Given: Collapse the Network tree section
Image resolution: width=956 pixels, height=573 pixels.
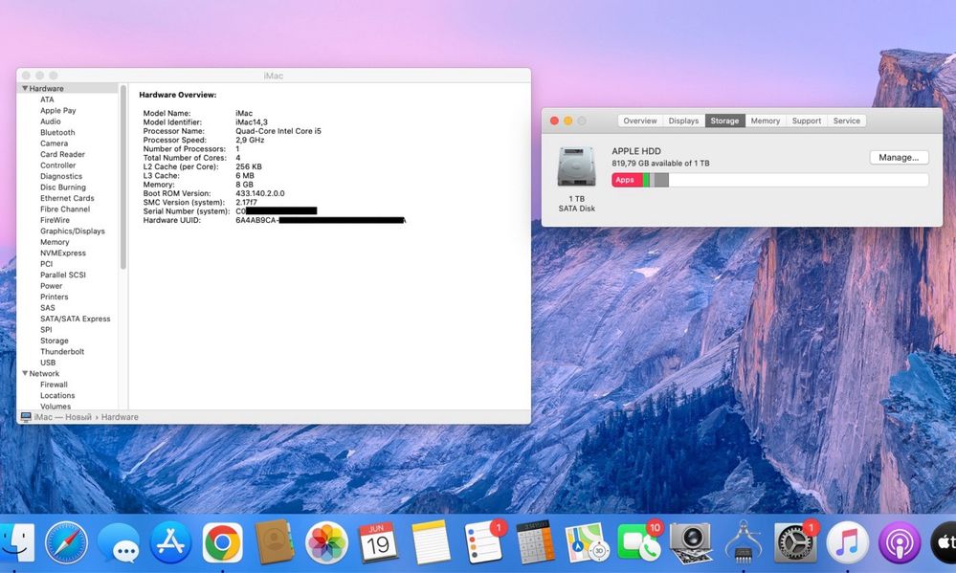Looking at the screenshot, I should pyautogui.click(x=25, y=373).
